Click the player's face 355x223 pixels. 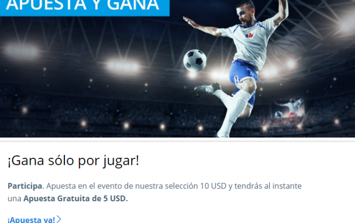[x=244, y=15]
